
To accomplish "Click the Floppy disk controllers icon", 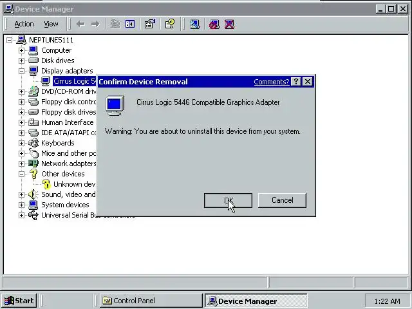I will click(33, 102).
